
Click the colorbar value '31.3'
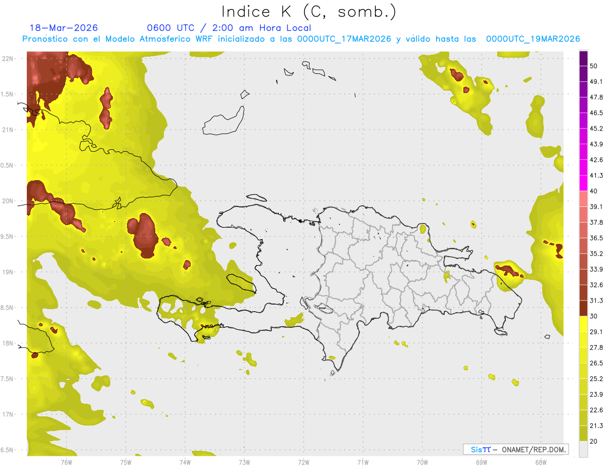point(596,301)
